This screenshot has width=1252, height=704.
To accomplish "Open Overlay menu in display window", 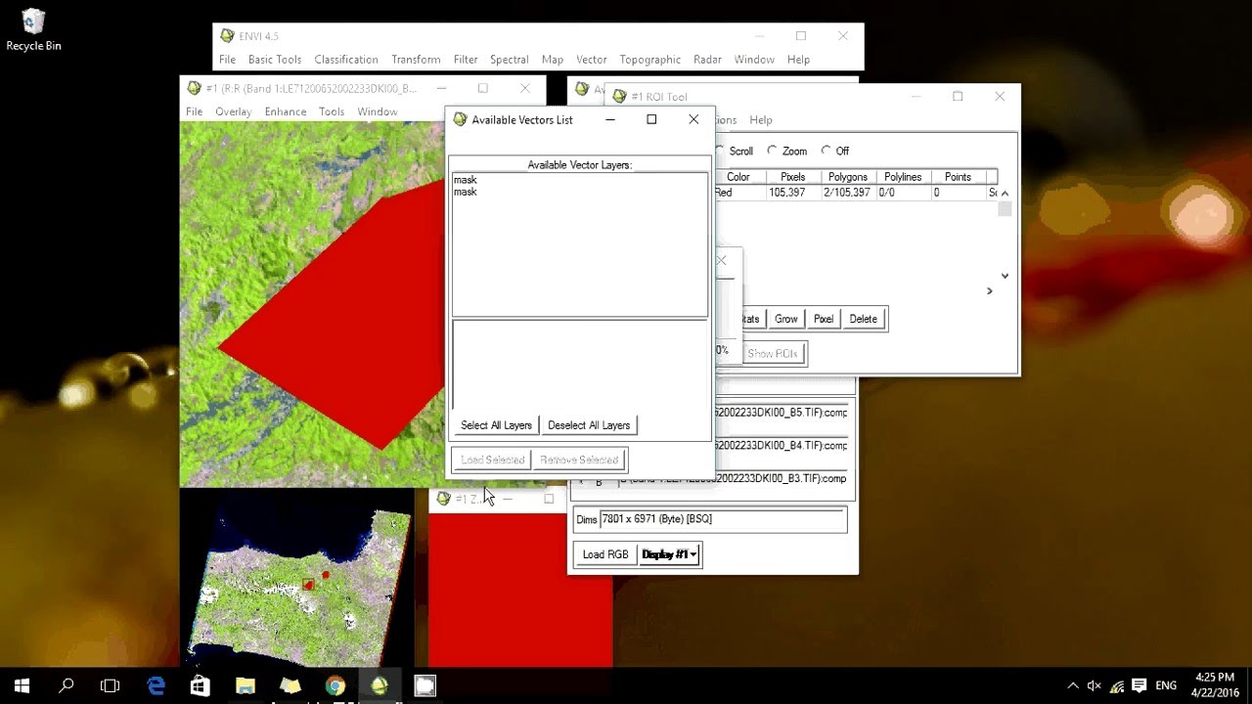I will [x=234, y=111].
